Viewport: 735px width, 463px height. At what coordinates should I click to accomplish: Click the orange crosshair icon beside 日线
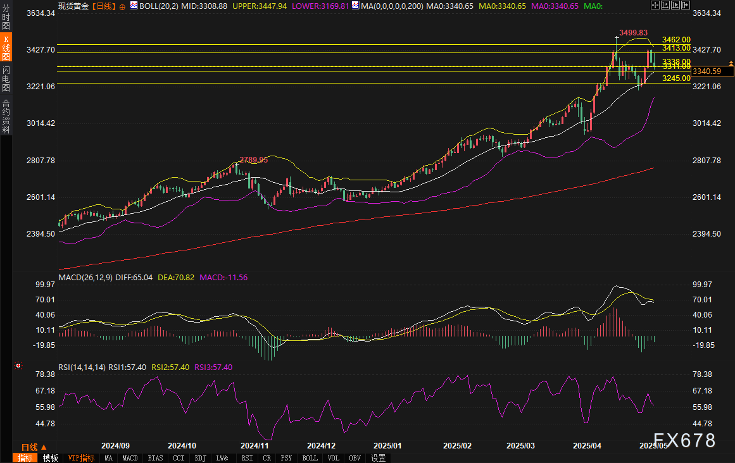122,6
